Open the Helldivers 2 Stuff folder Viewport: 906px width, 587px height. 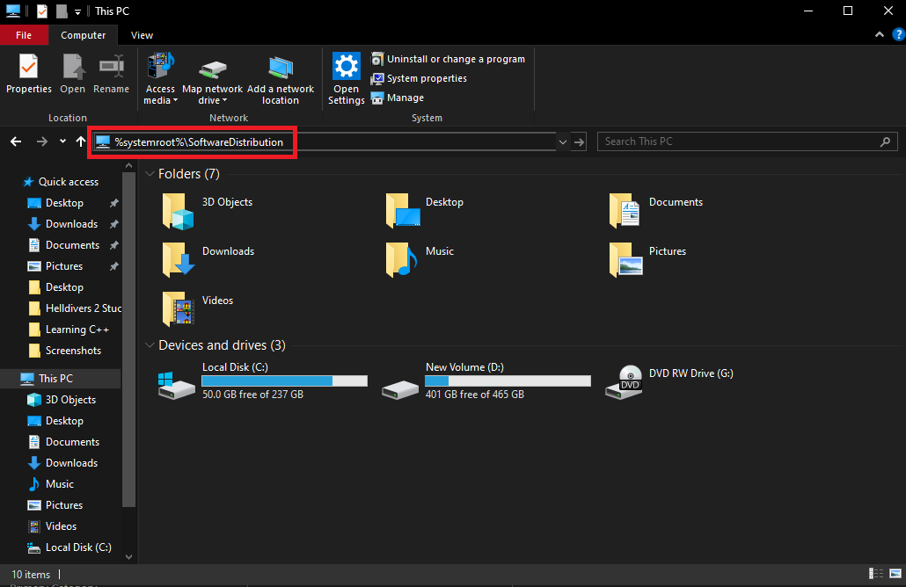(80, 308)
